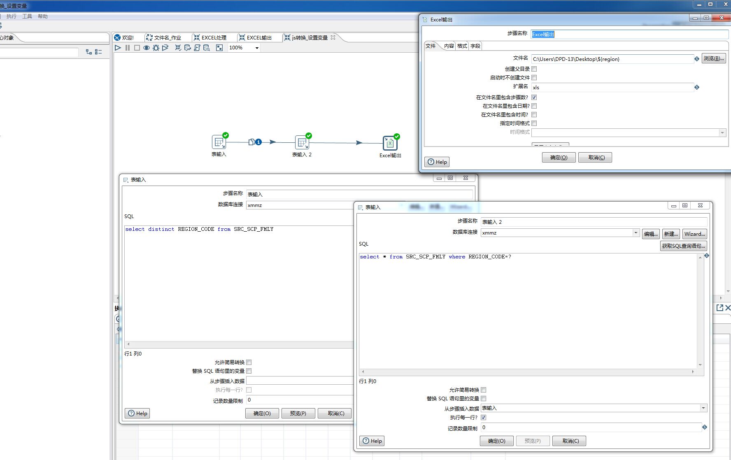The height and width of the screenshot is (460, 731).
Task: Open 从步骤插入数据 dropdown in 表输入 2
Action: [703, 408]
